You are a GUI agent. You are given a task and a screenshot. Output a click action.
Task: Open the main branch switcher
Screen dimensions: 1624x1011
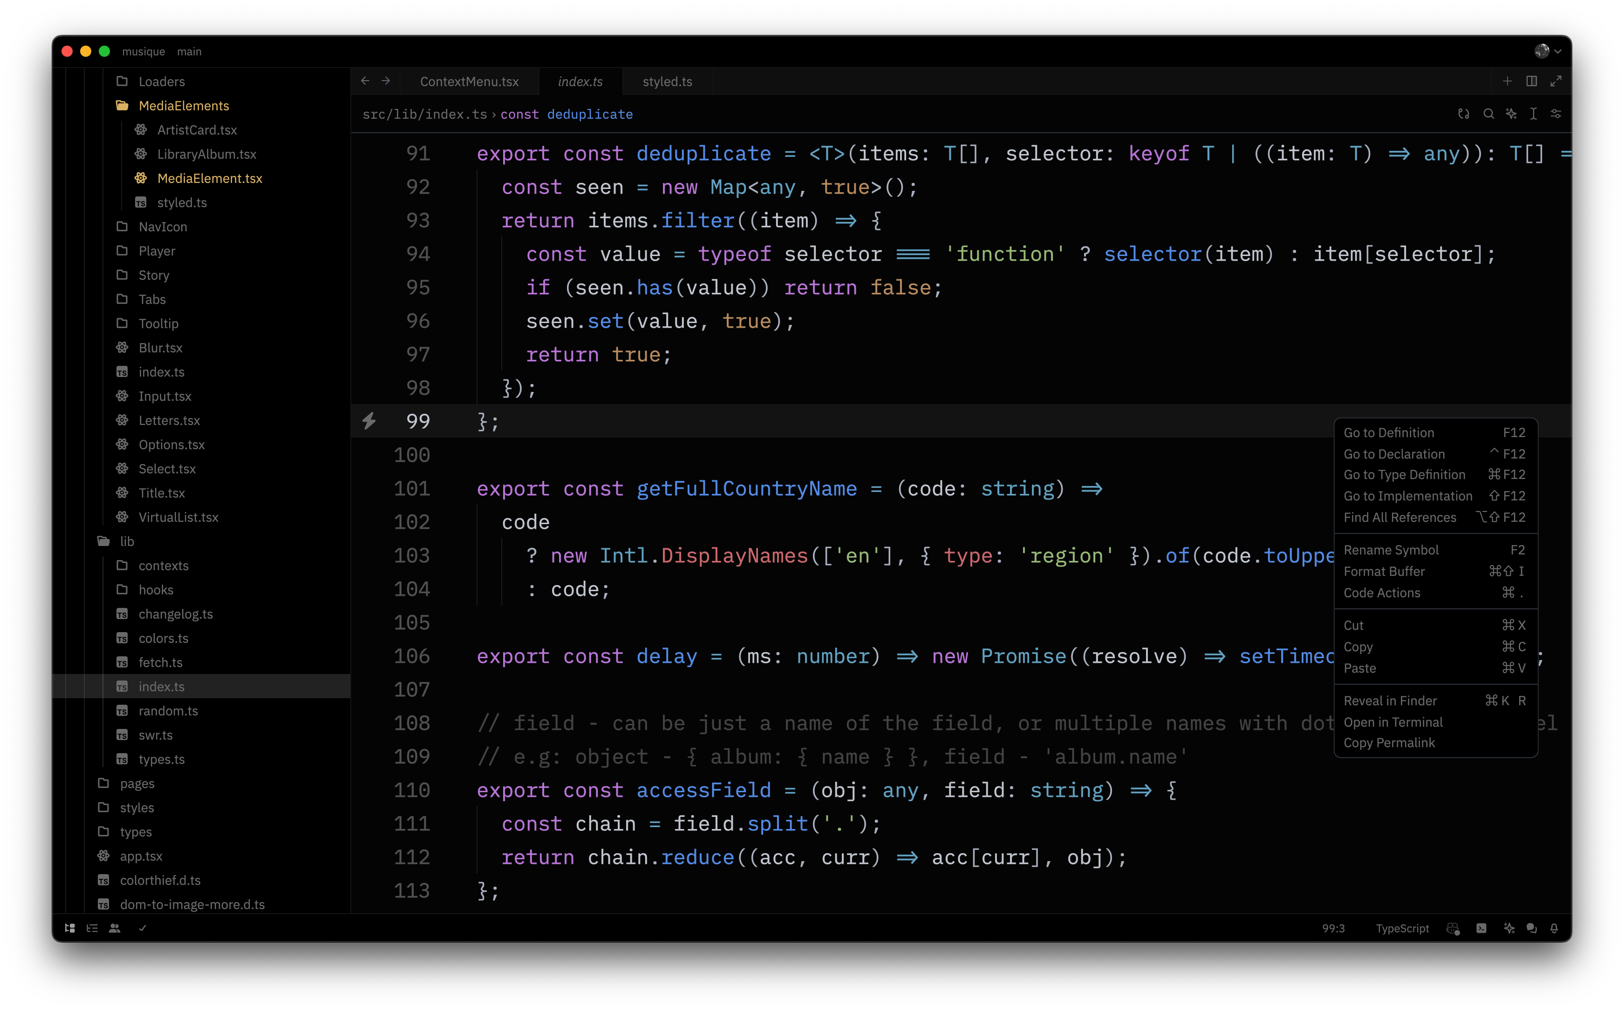(x=189, y=52)
